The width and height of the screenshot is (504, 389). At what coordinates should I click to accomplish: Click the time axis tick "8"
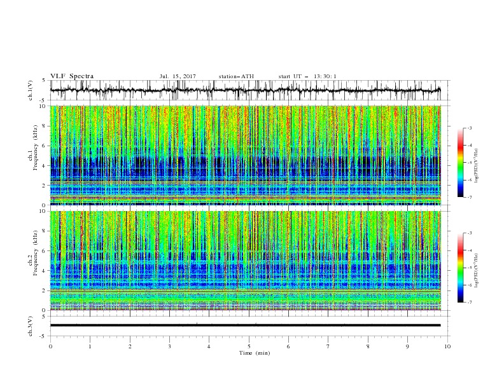(x=368, y=346)
